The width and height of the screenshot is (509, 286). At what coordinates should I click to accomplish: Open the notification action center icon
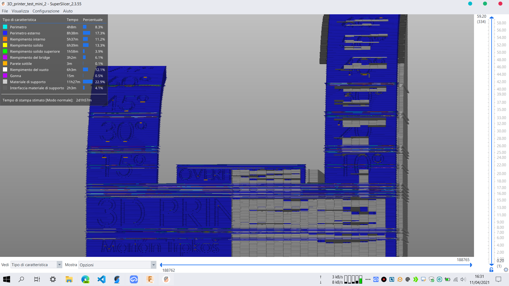pos(498,279)
